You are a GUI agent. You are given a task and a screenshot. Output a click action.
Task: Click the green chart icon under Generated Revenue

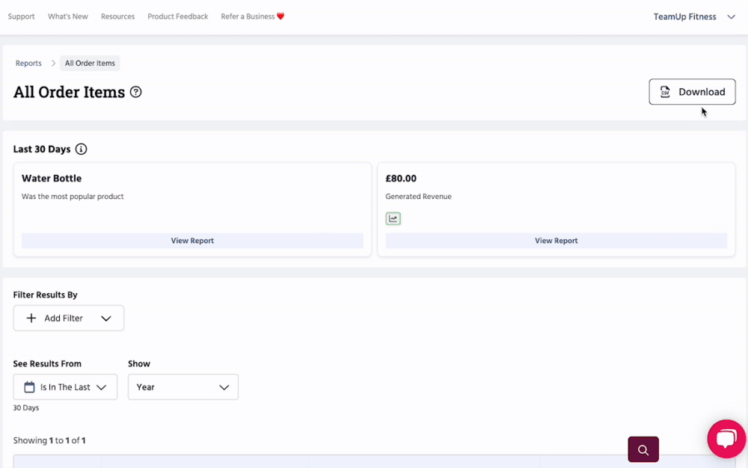(393, 218)
